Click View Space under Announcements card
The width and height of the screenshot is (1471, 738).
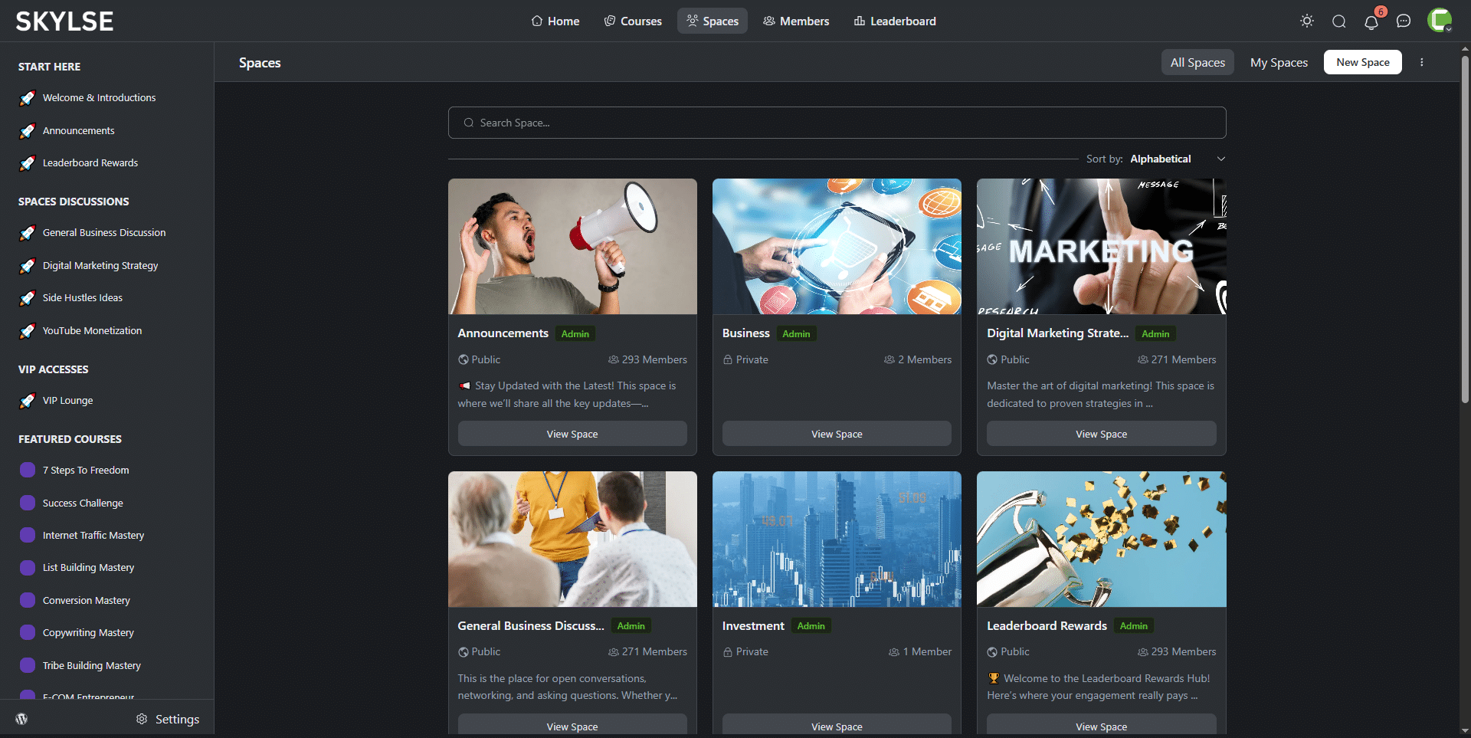click(x=572, y=434)
